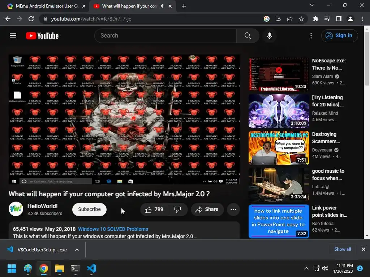
Task: Open a new browser tab
Action: (x=184, y=6)
